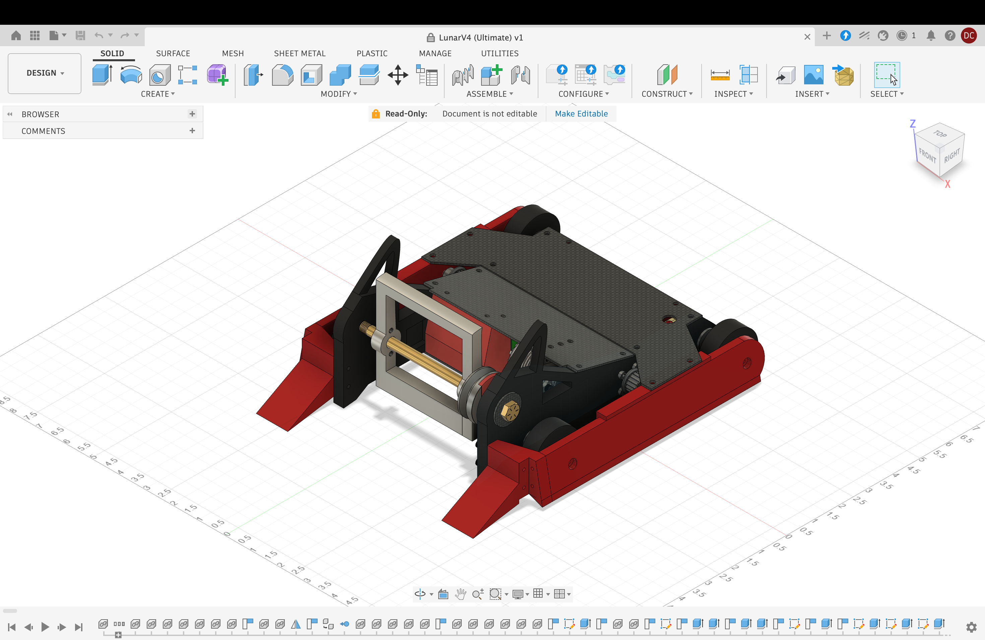The height and width of the screenshot is (640, 985).
Task: Click the Look At navigation icon
Action: (443, 594)
